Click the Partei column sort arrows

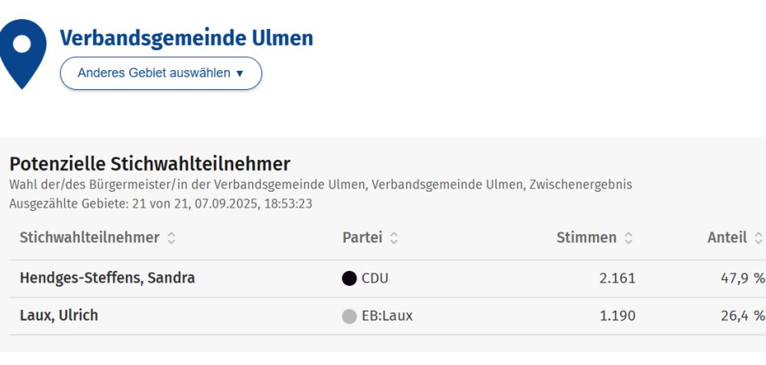pos(394,238)
